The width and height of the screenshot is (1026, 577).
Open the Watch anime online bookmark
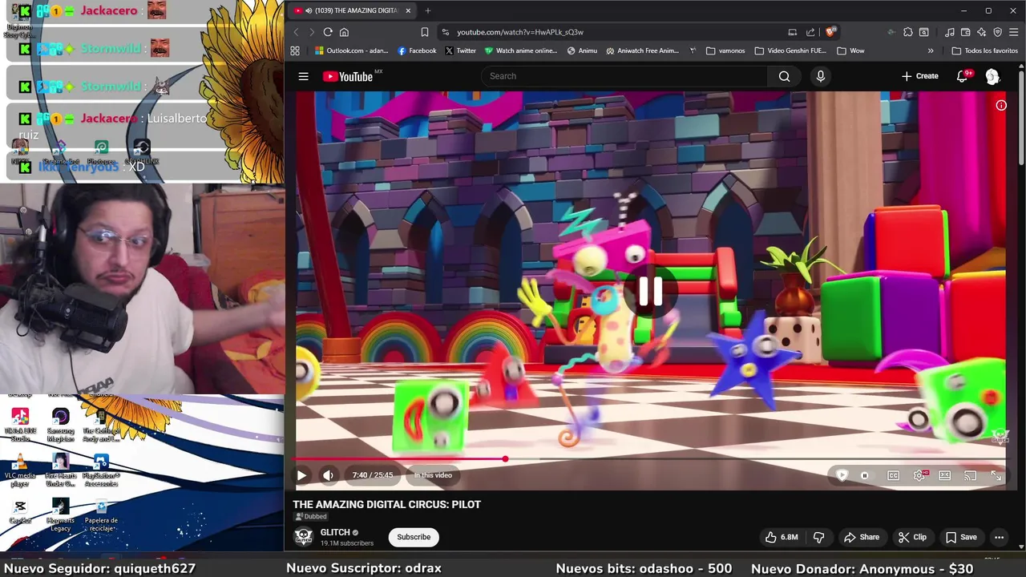[520, 50]
